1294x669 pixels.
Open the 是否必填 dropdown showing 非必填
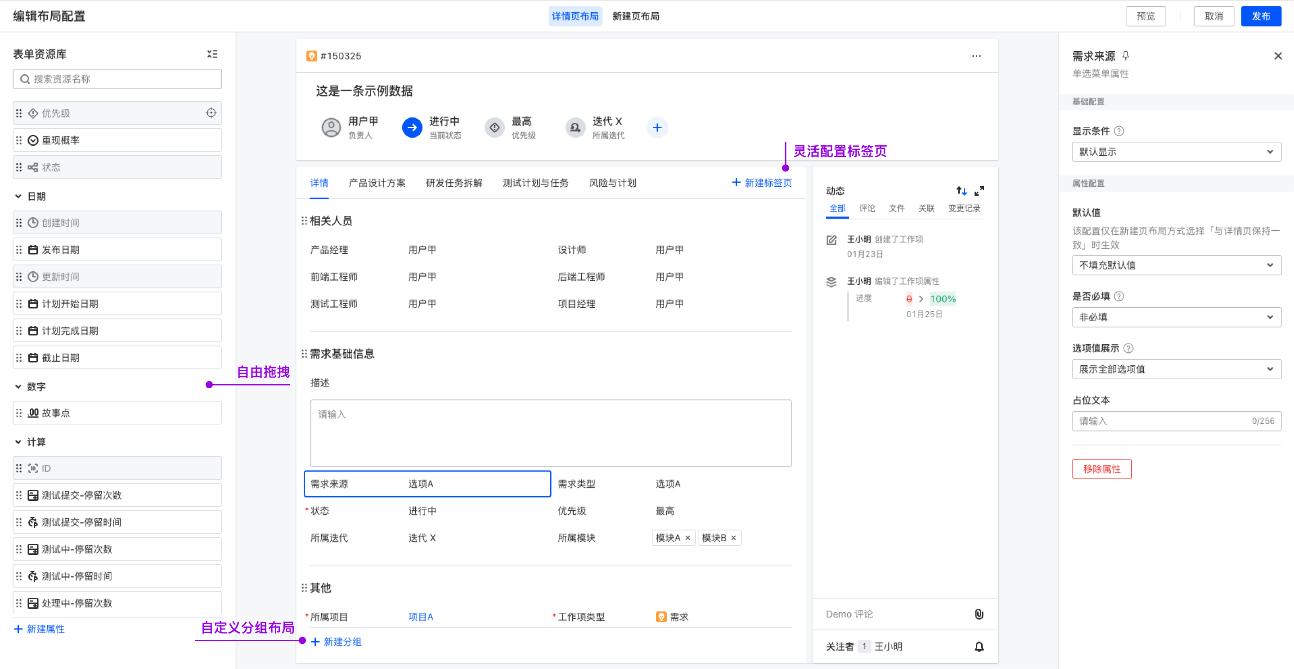point(1176,317)
